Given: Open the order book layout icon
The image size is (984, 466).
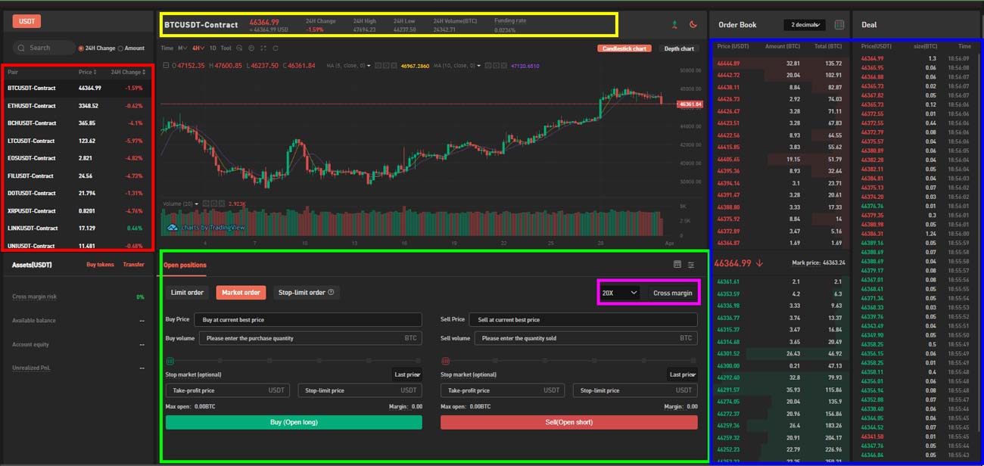Looking at the screenshot, I should click(x=839, y=24).
